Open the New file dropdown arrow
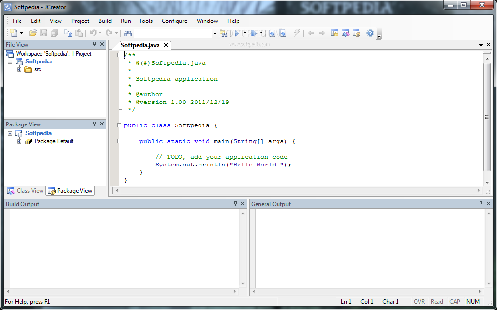The width and height of the screenshot is (497, 310). click(21, 33)
